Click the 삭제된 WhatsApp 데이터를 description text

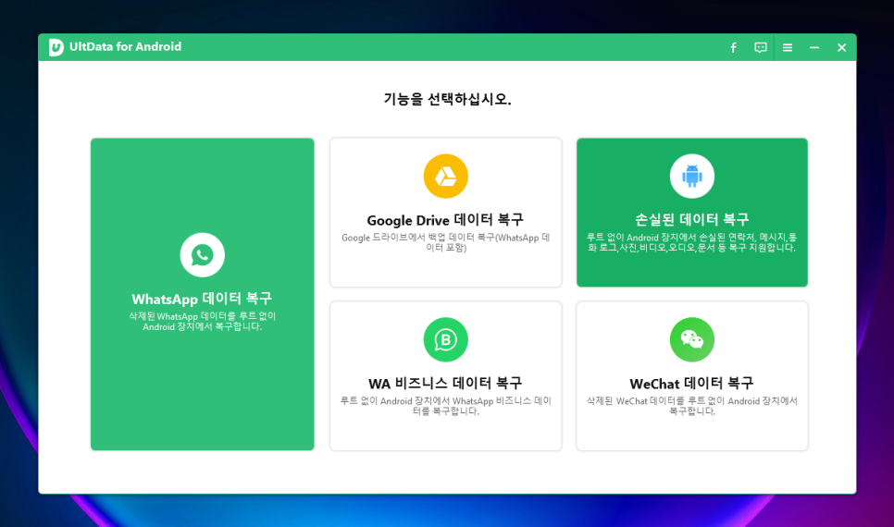(x=203, y=322)
